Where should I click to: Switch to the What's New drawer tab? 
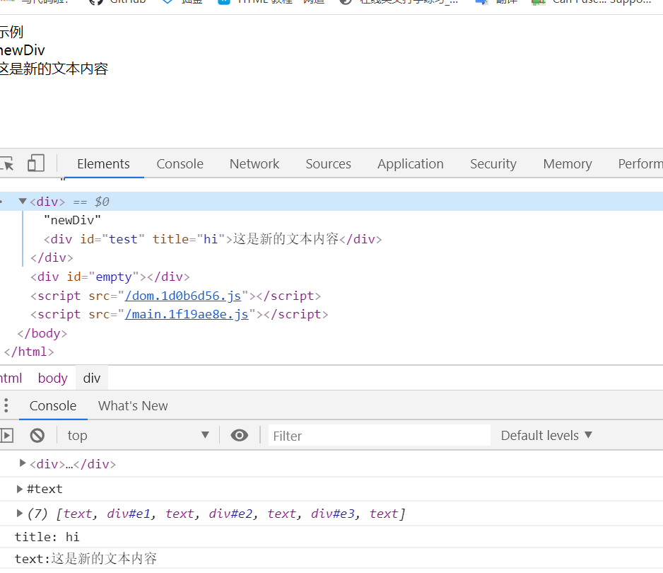133,406
